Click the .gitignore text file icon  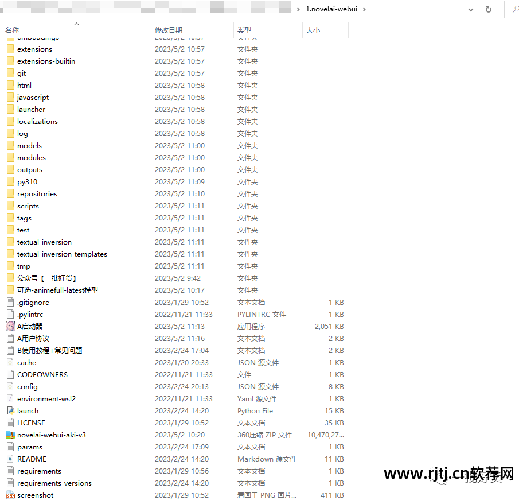[10, 302]
